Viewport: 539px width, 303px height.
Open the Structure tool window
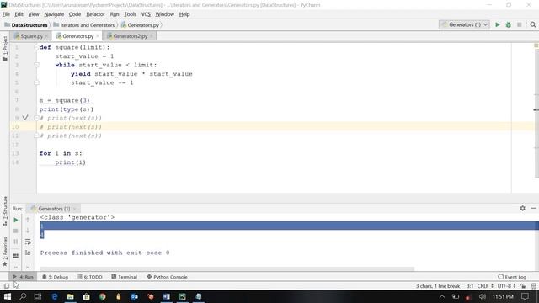[5, 211]
